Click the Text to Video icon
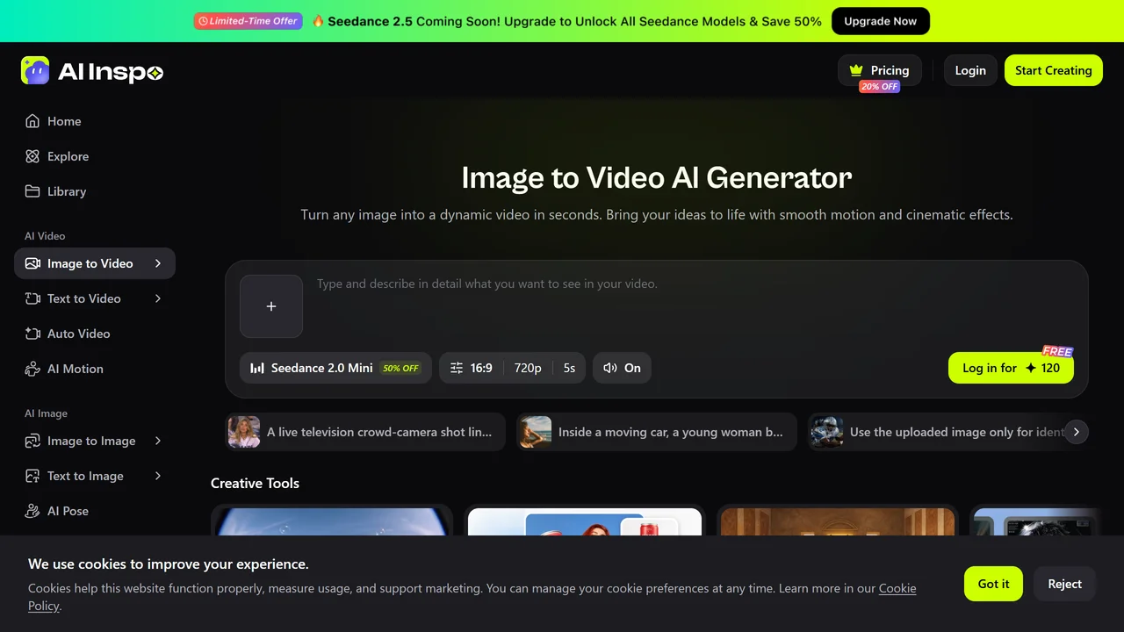This screenshot has height=632, width=1124. pyautogui.click(x=32, y=298)
